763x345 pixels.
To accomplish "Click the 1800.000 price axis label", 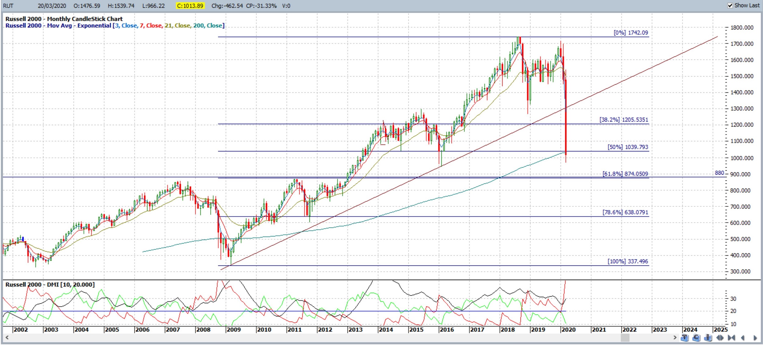I will click(x=742, y=28).
